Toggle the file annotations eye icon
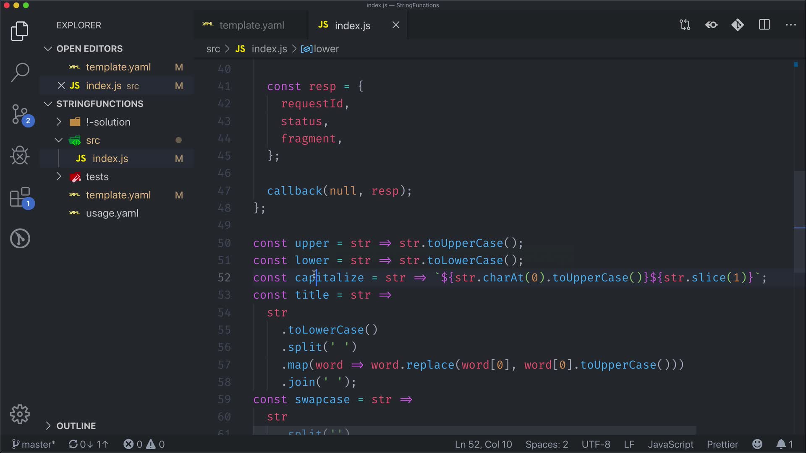This screenshot has height=453, width=806. point(712,25)
